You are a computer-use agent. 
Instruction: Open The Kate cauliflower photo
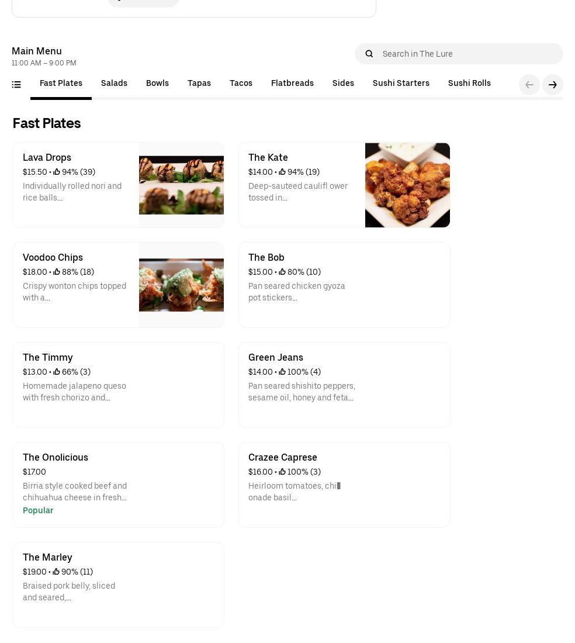[x=407, y=185]
